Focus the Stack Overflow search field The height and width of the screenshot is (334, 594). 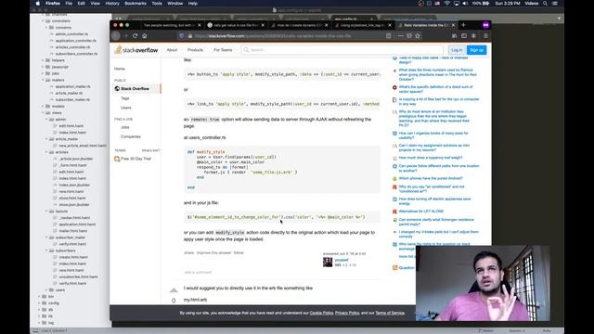342,50
